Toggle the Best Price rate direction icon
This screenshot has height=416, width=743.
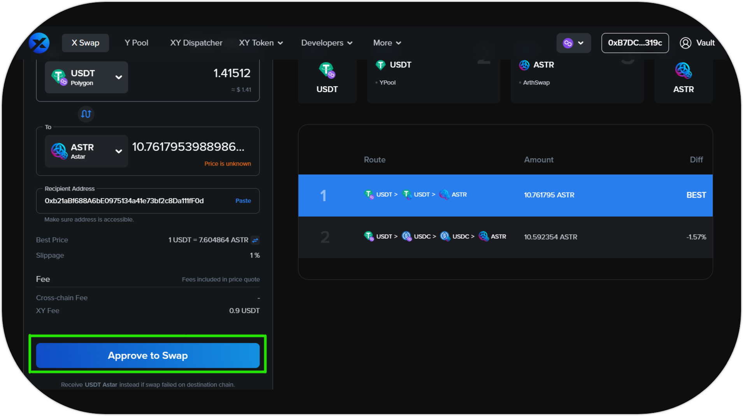[255, 240]
